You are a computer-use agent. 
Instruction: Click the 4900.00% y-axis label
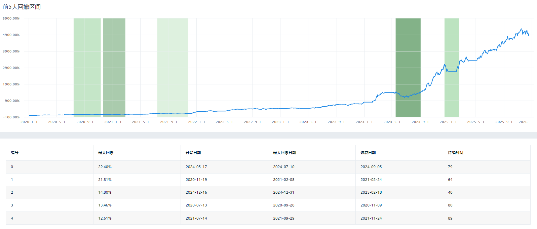(11, 35)
